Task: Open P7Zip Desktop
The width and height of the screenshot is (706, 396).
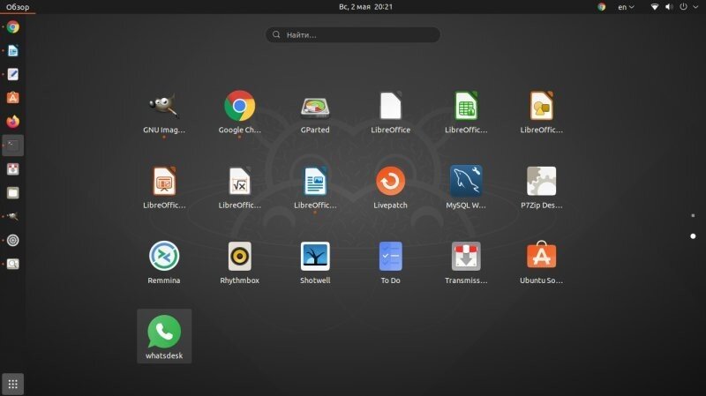Action: pos(541,188)
